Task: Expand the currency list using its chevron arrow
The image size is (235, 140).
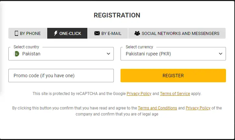Action: click(x=221, y=54)
